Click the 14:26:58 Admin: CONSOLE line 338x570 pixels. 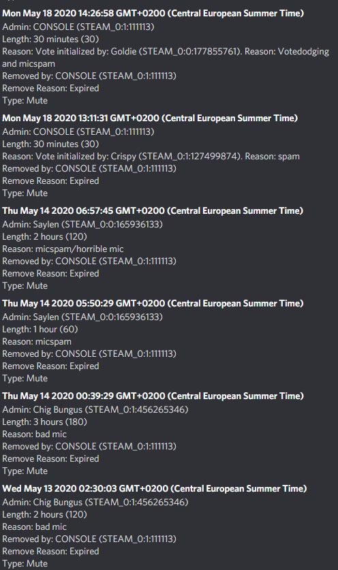pyautogui.click(x=78, y=27)
